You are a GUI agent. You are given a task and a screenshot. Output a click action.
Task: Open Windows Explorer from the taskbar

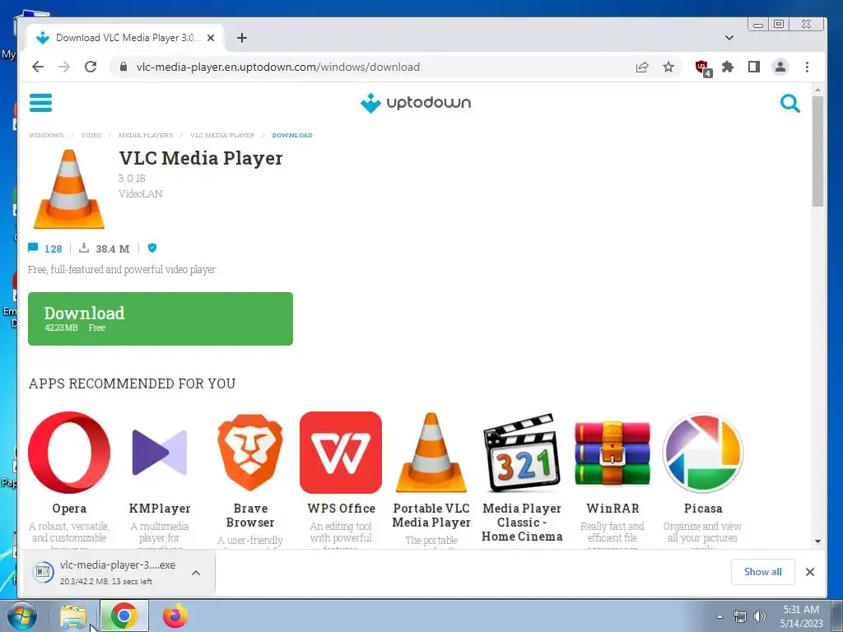(73, 616)
